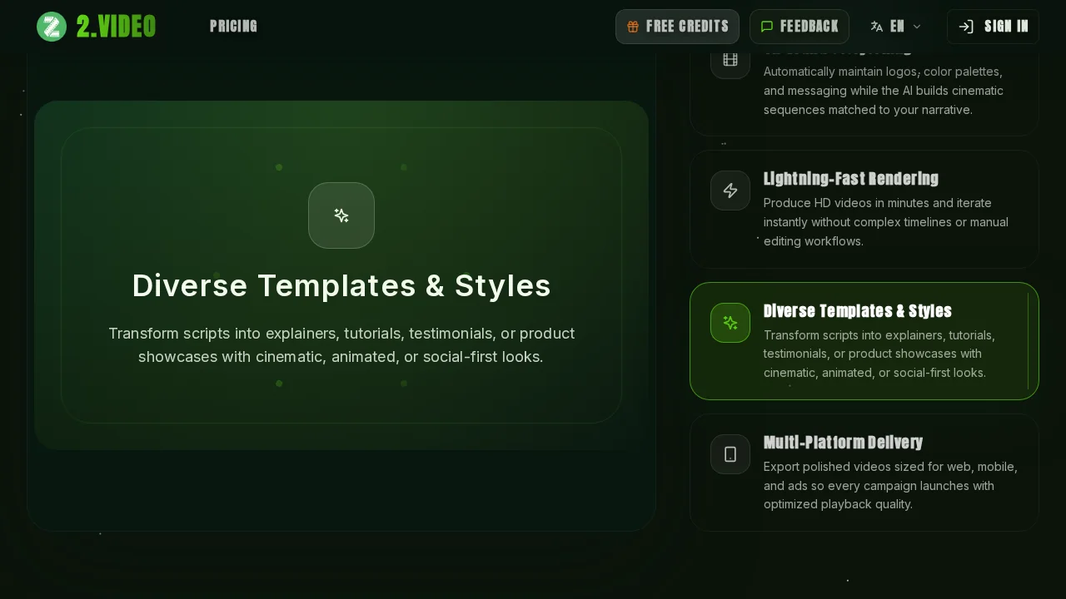Screen dimensions: 1066x599
Task: Click the sparkle icon on the Diverse Templates card
Action: click(x=730, y=323)
